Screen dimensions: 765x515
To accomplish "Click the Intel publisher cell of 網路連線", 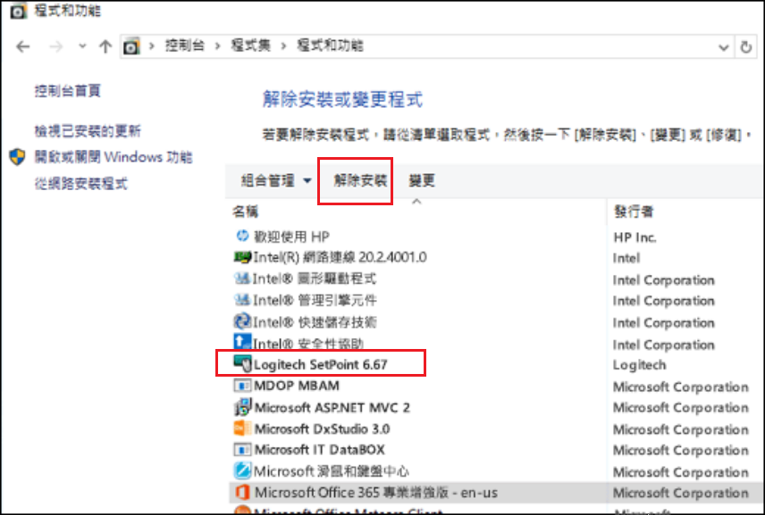I will tap(626, 258).
